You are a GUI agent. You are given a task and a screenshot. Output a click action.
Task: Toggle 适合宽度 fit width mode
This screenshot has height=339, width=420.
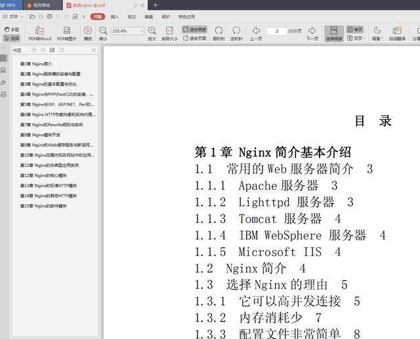click(195, 29)
